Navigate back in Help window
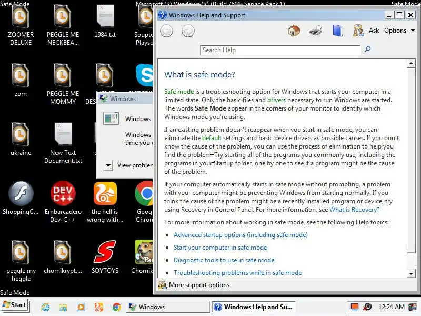The height and width of the screenshot is (316, 421). pyautogui.click(x=166, y=31)
